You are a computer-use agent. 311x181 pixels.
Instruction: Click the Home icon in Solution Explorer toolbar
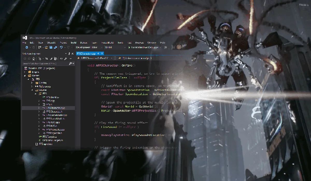click(x=34, y=59)
